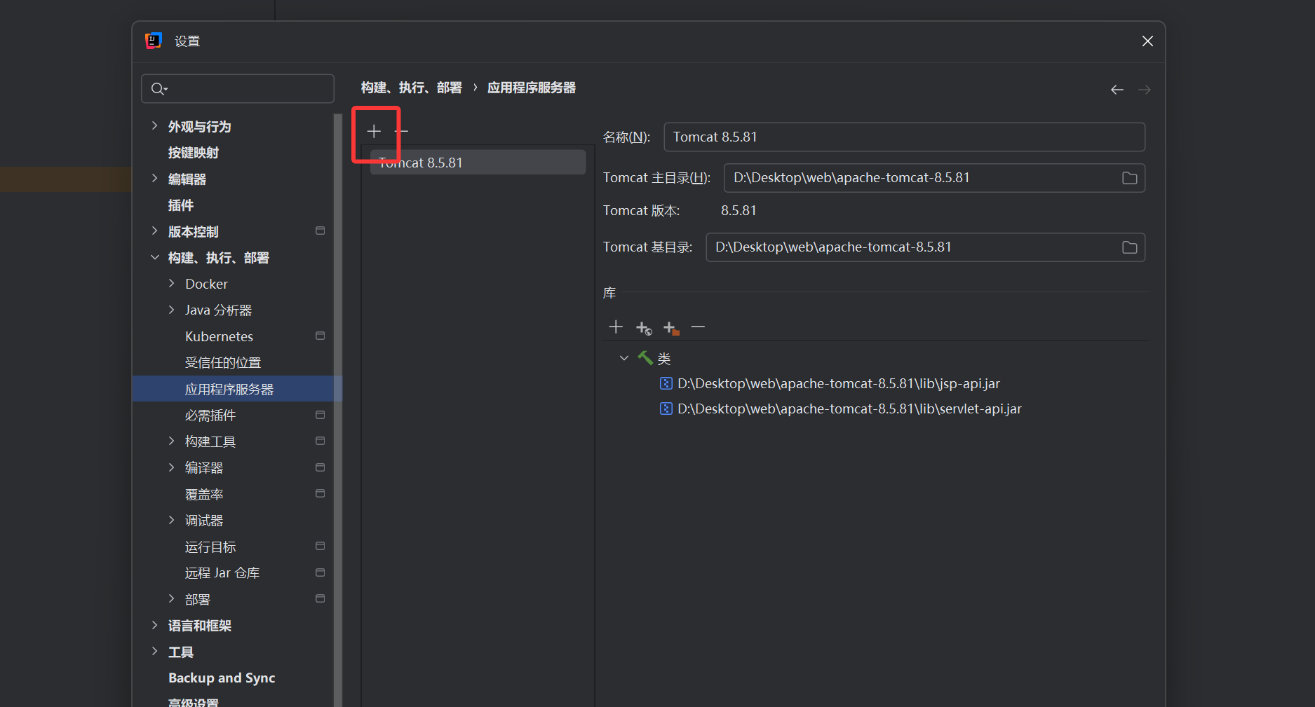1315x707 pixels.
Task: Click the remove library minus icon
Action: pos(698,327)
